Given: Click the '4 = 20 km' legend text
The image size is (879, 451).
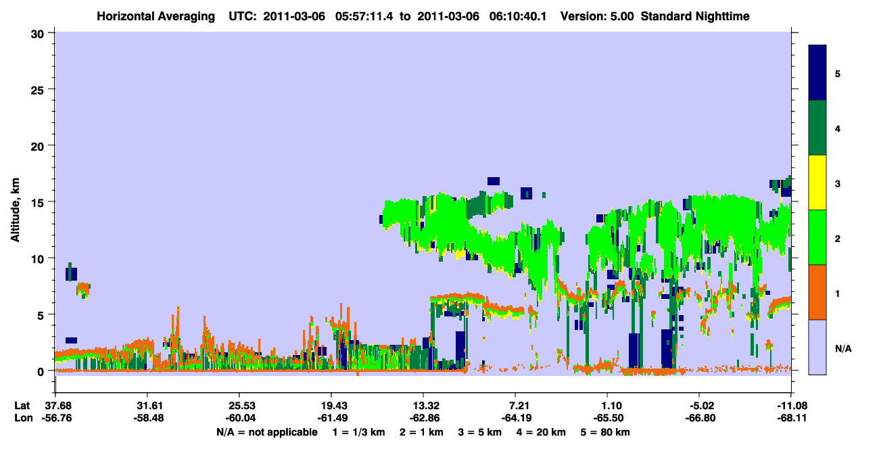Looking at the screenshot, I should point(542,432).
